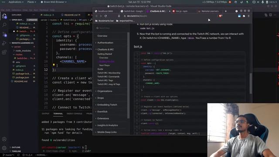This screenshot has height=157, width=279.
Task: Switch to the Debug Console panel tab
Action: pos(75,113)
